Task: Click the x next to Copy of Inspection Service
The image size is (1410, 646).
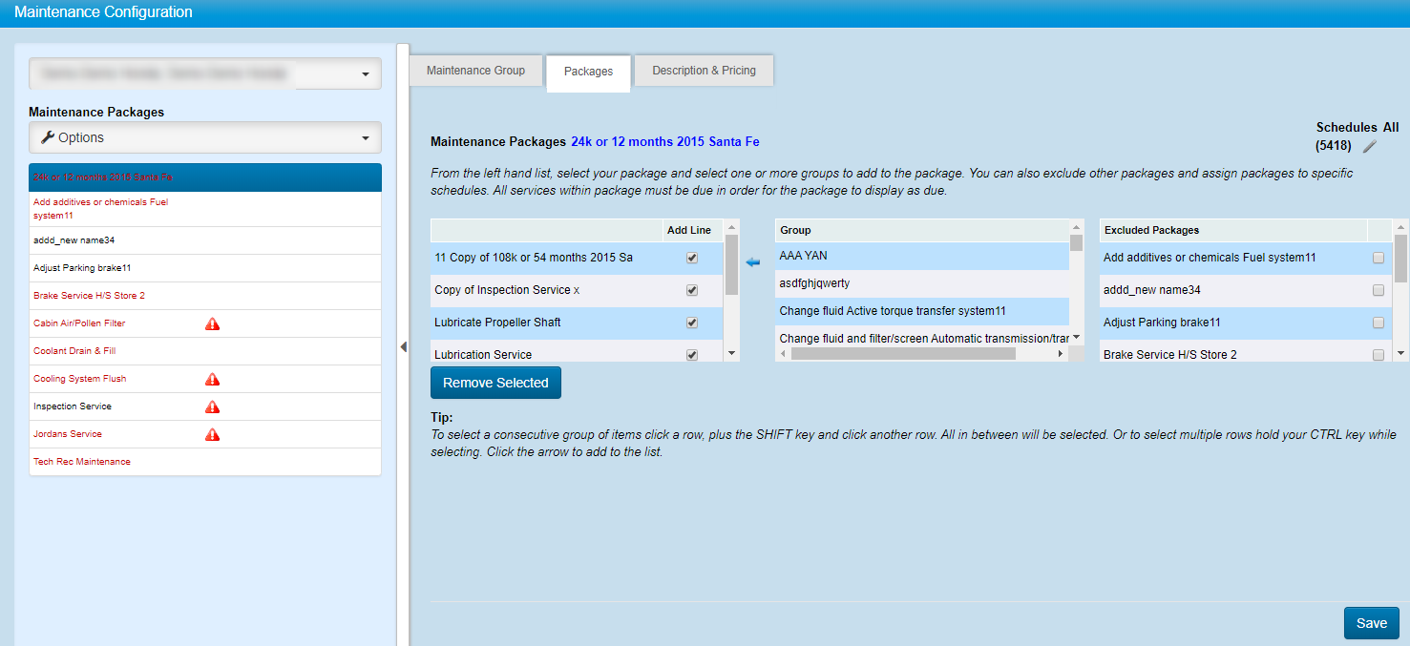Action: [577, 290]
